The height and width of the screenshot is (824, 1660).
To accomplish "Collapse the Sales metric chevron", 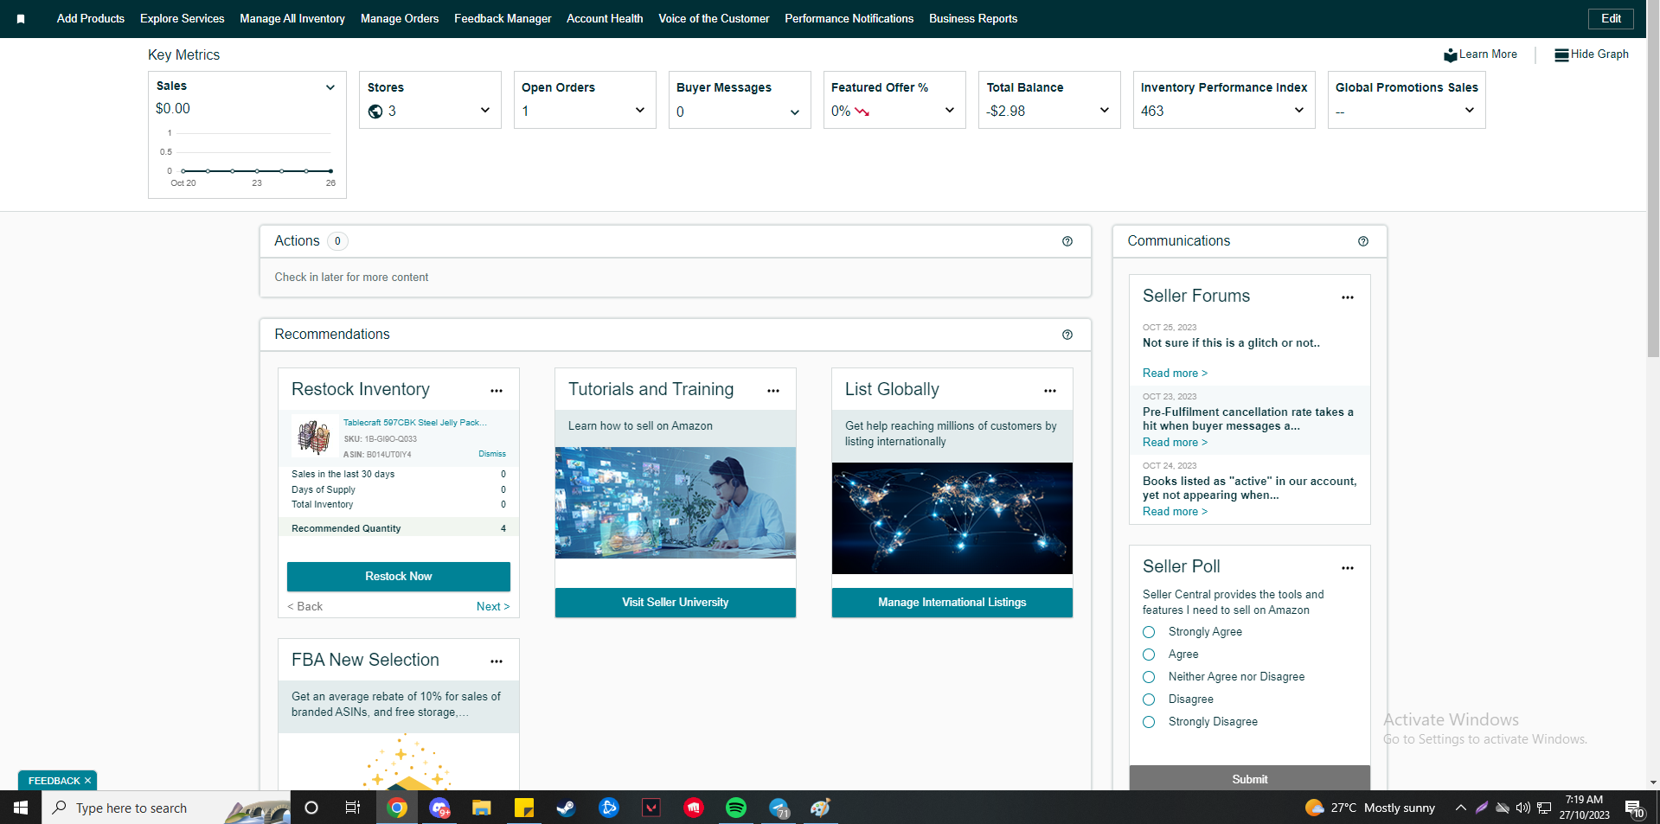I will coord(330,87).
